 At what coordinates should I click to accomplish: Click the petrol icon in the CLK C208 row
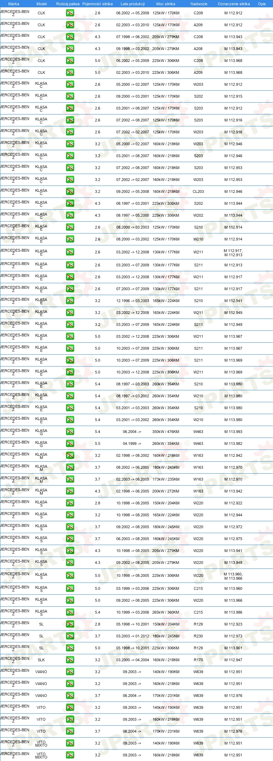point(70,37)
